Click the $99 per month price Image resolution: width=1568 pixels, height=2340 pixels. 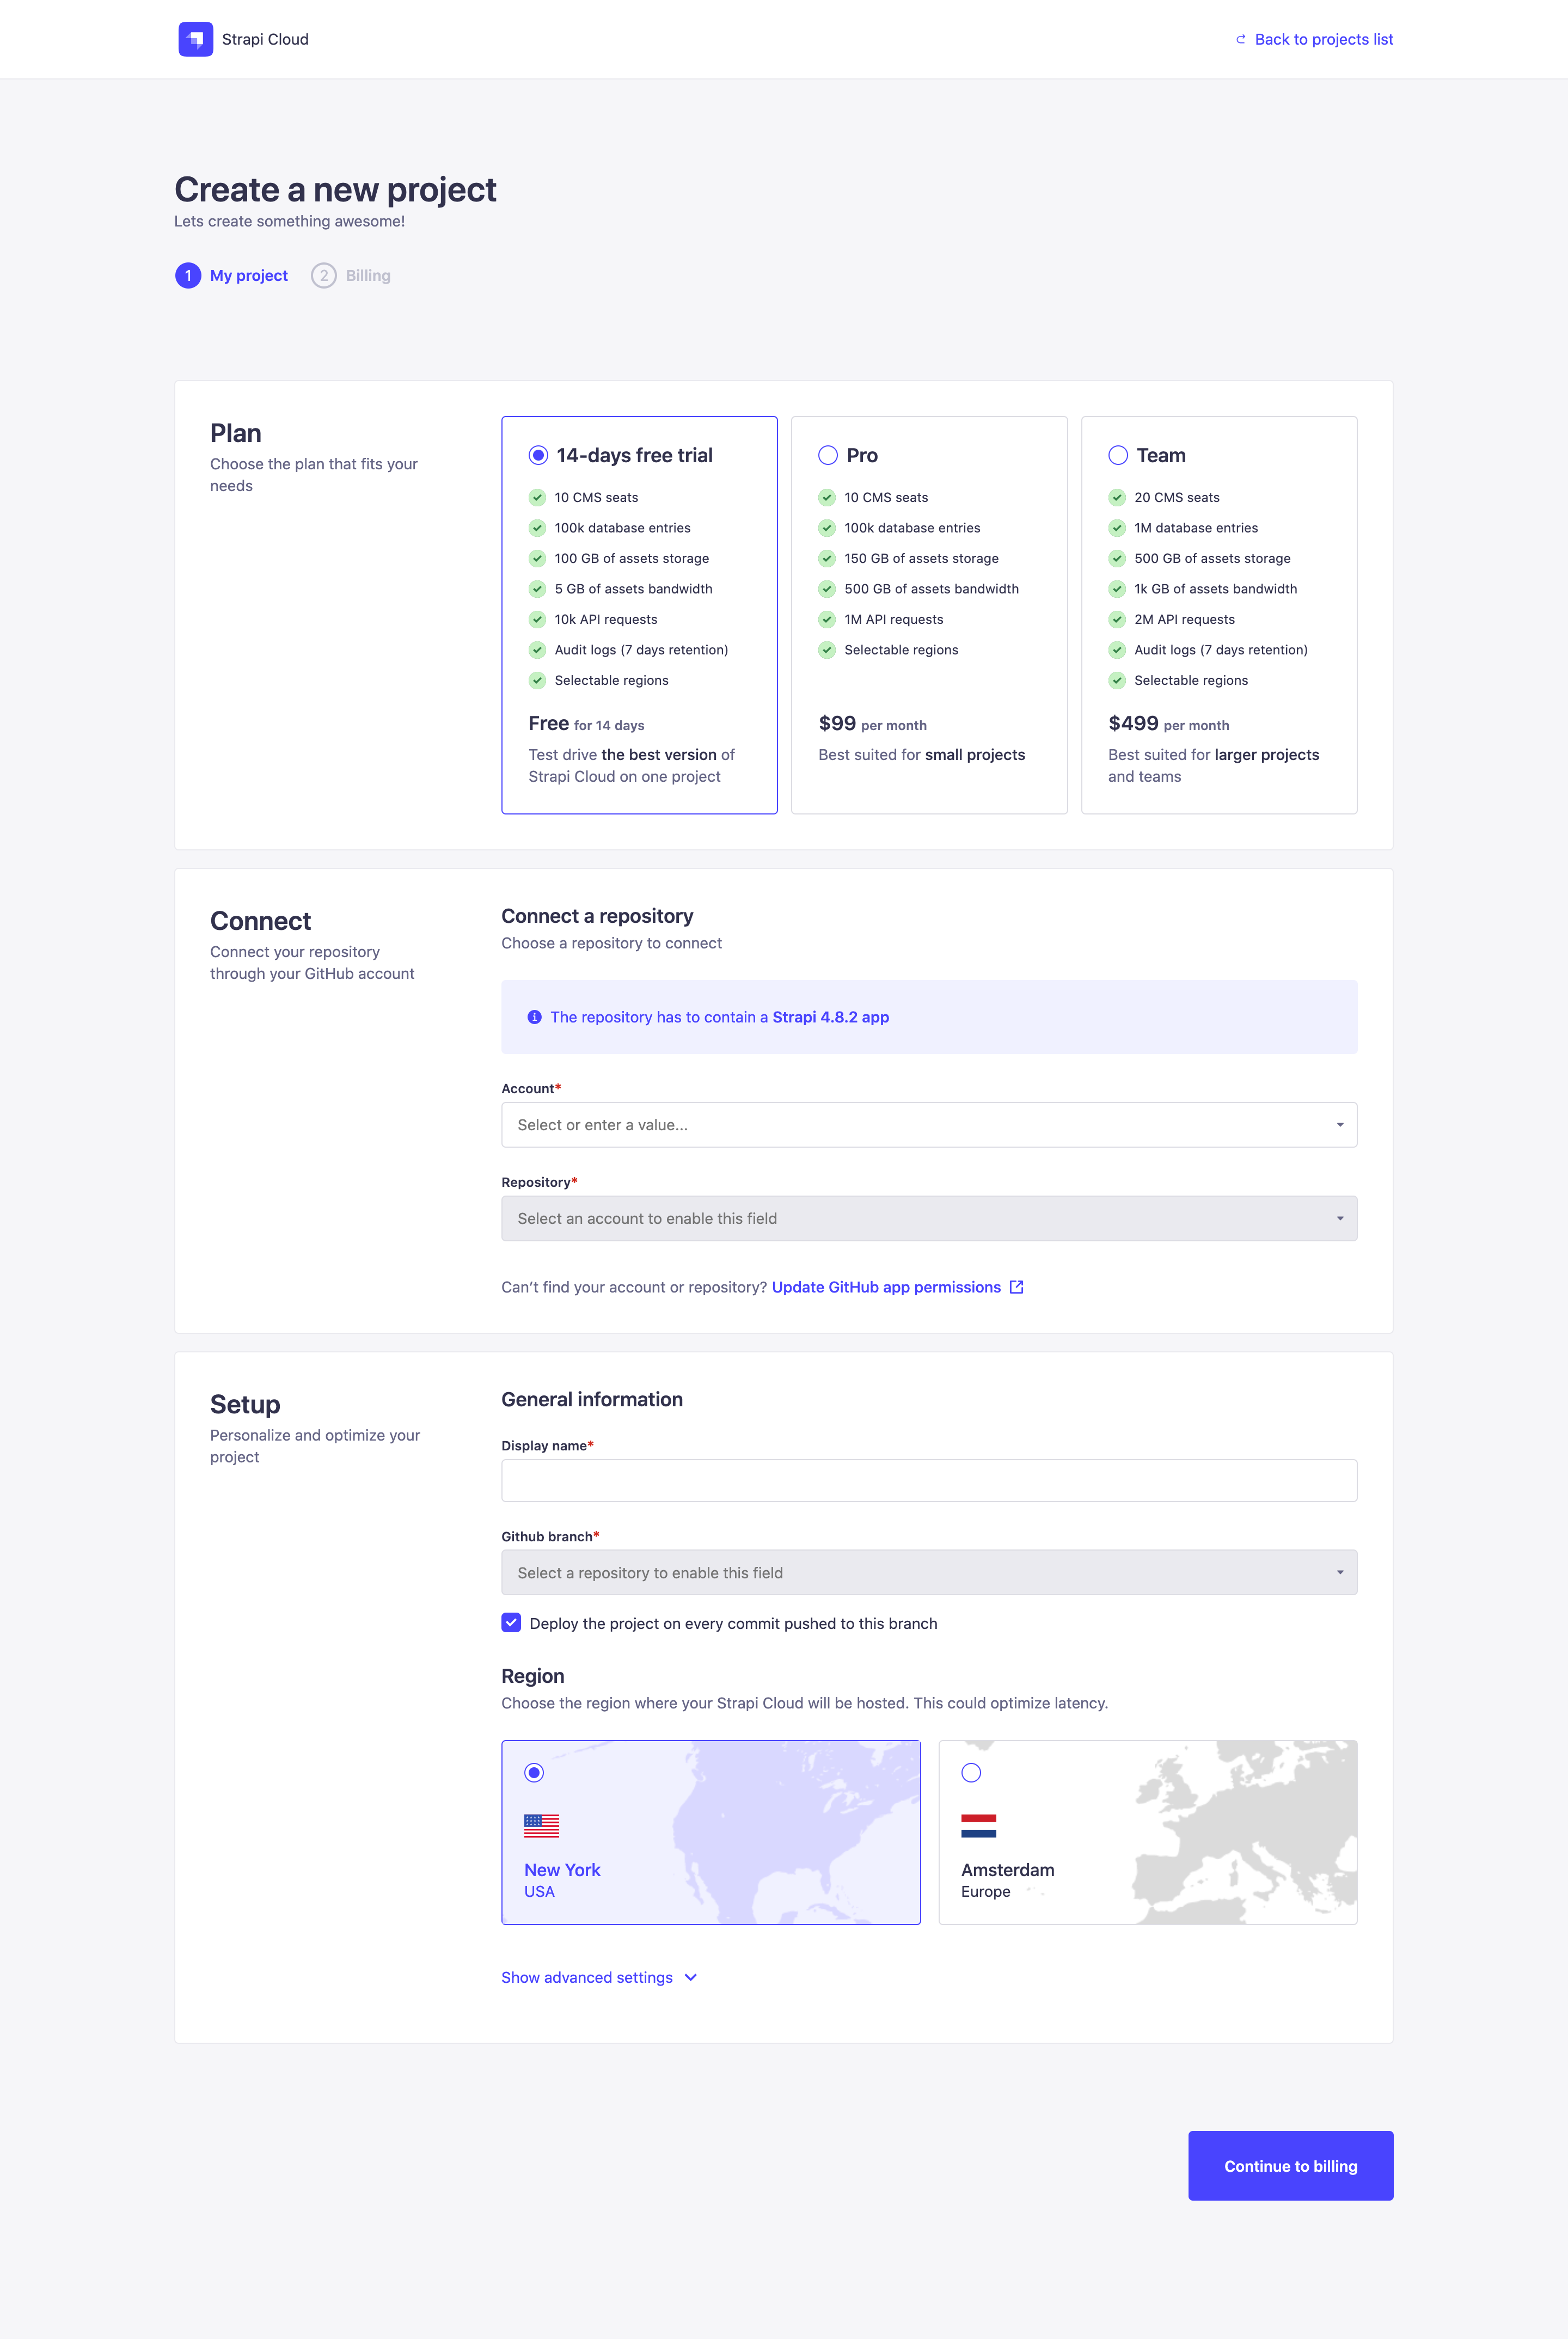pos(872,723)
